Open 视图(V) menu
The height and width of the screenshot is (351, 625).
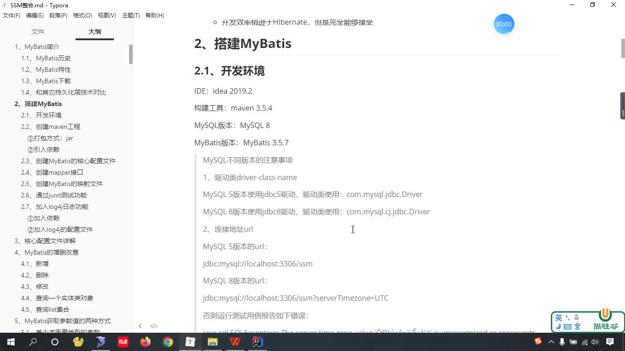107,16
